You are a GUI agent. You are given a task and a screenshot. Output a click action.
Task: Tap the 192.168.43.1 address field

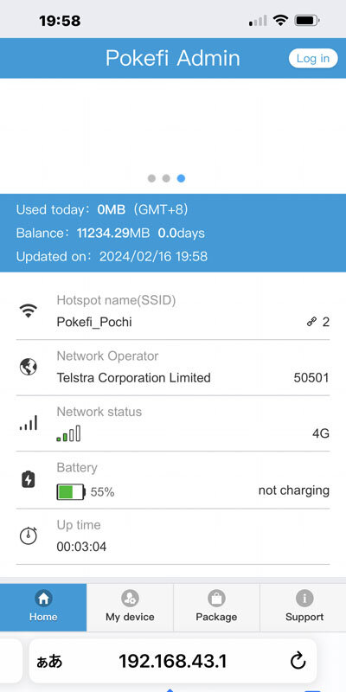pyautogui.click(x=172, y=661)
